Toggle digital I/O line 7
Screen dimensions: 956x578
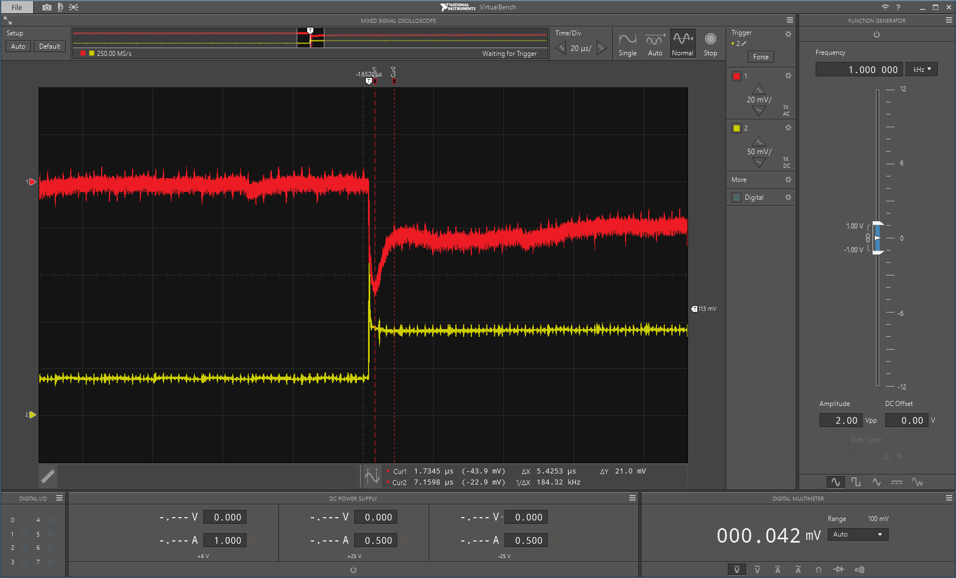[50, 562]
